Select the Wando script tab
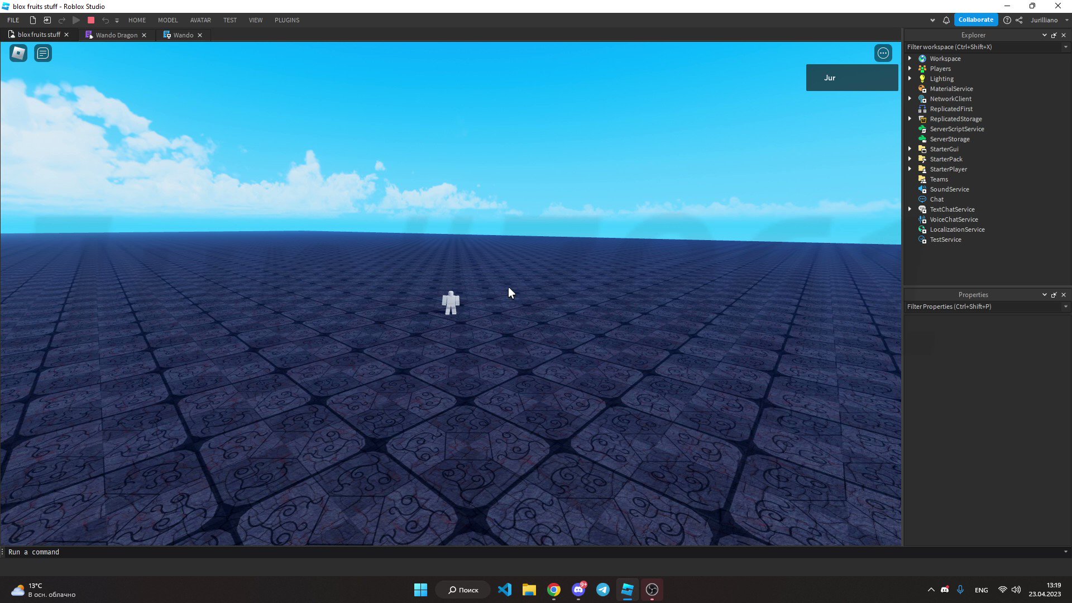1072x603 pixels. 183,35
